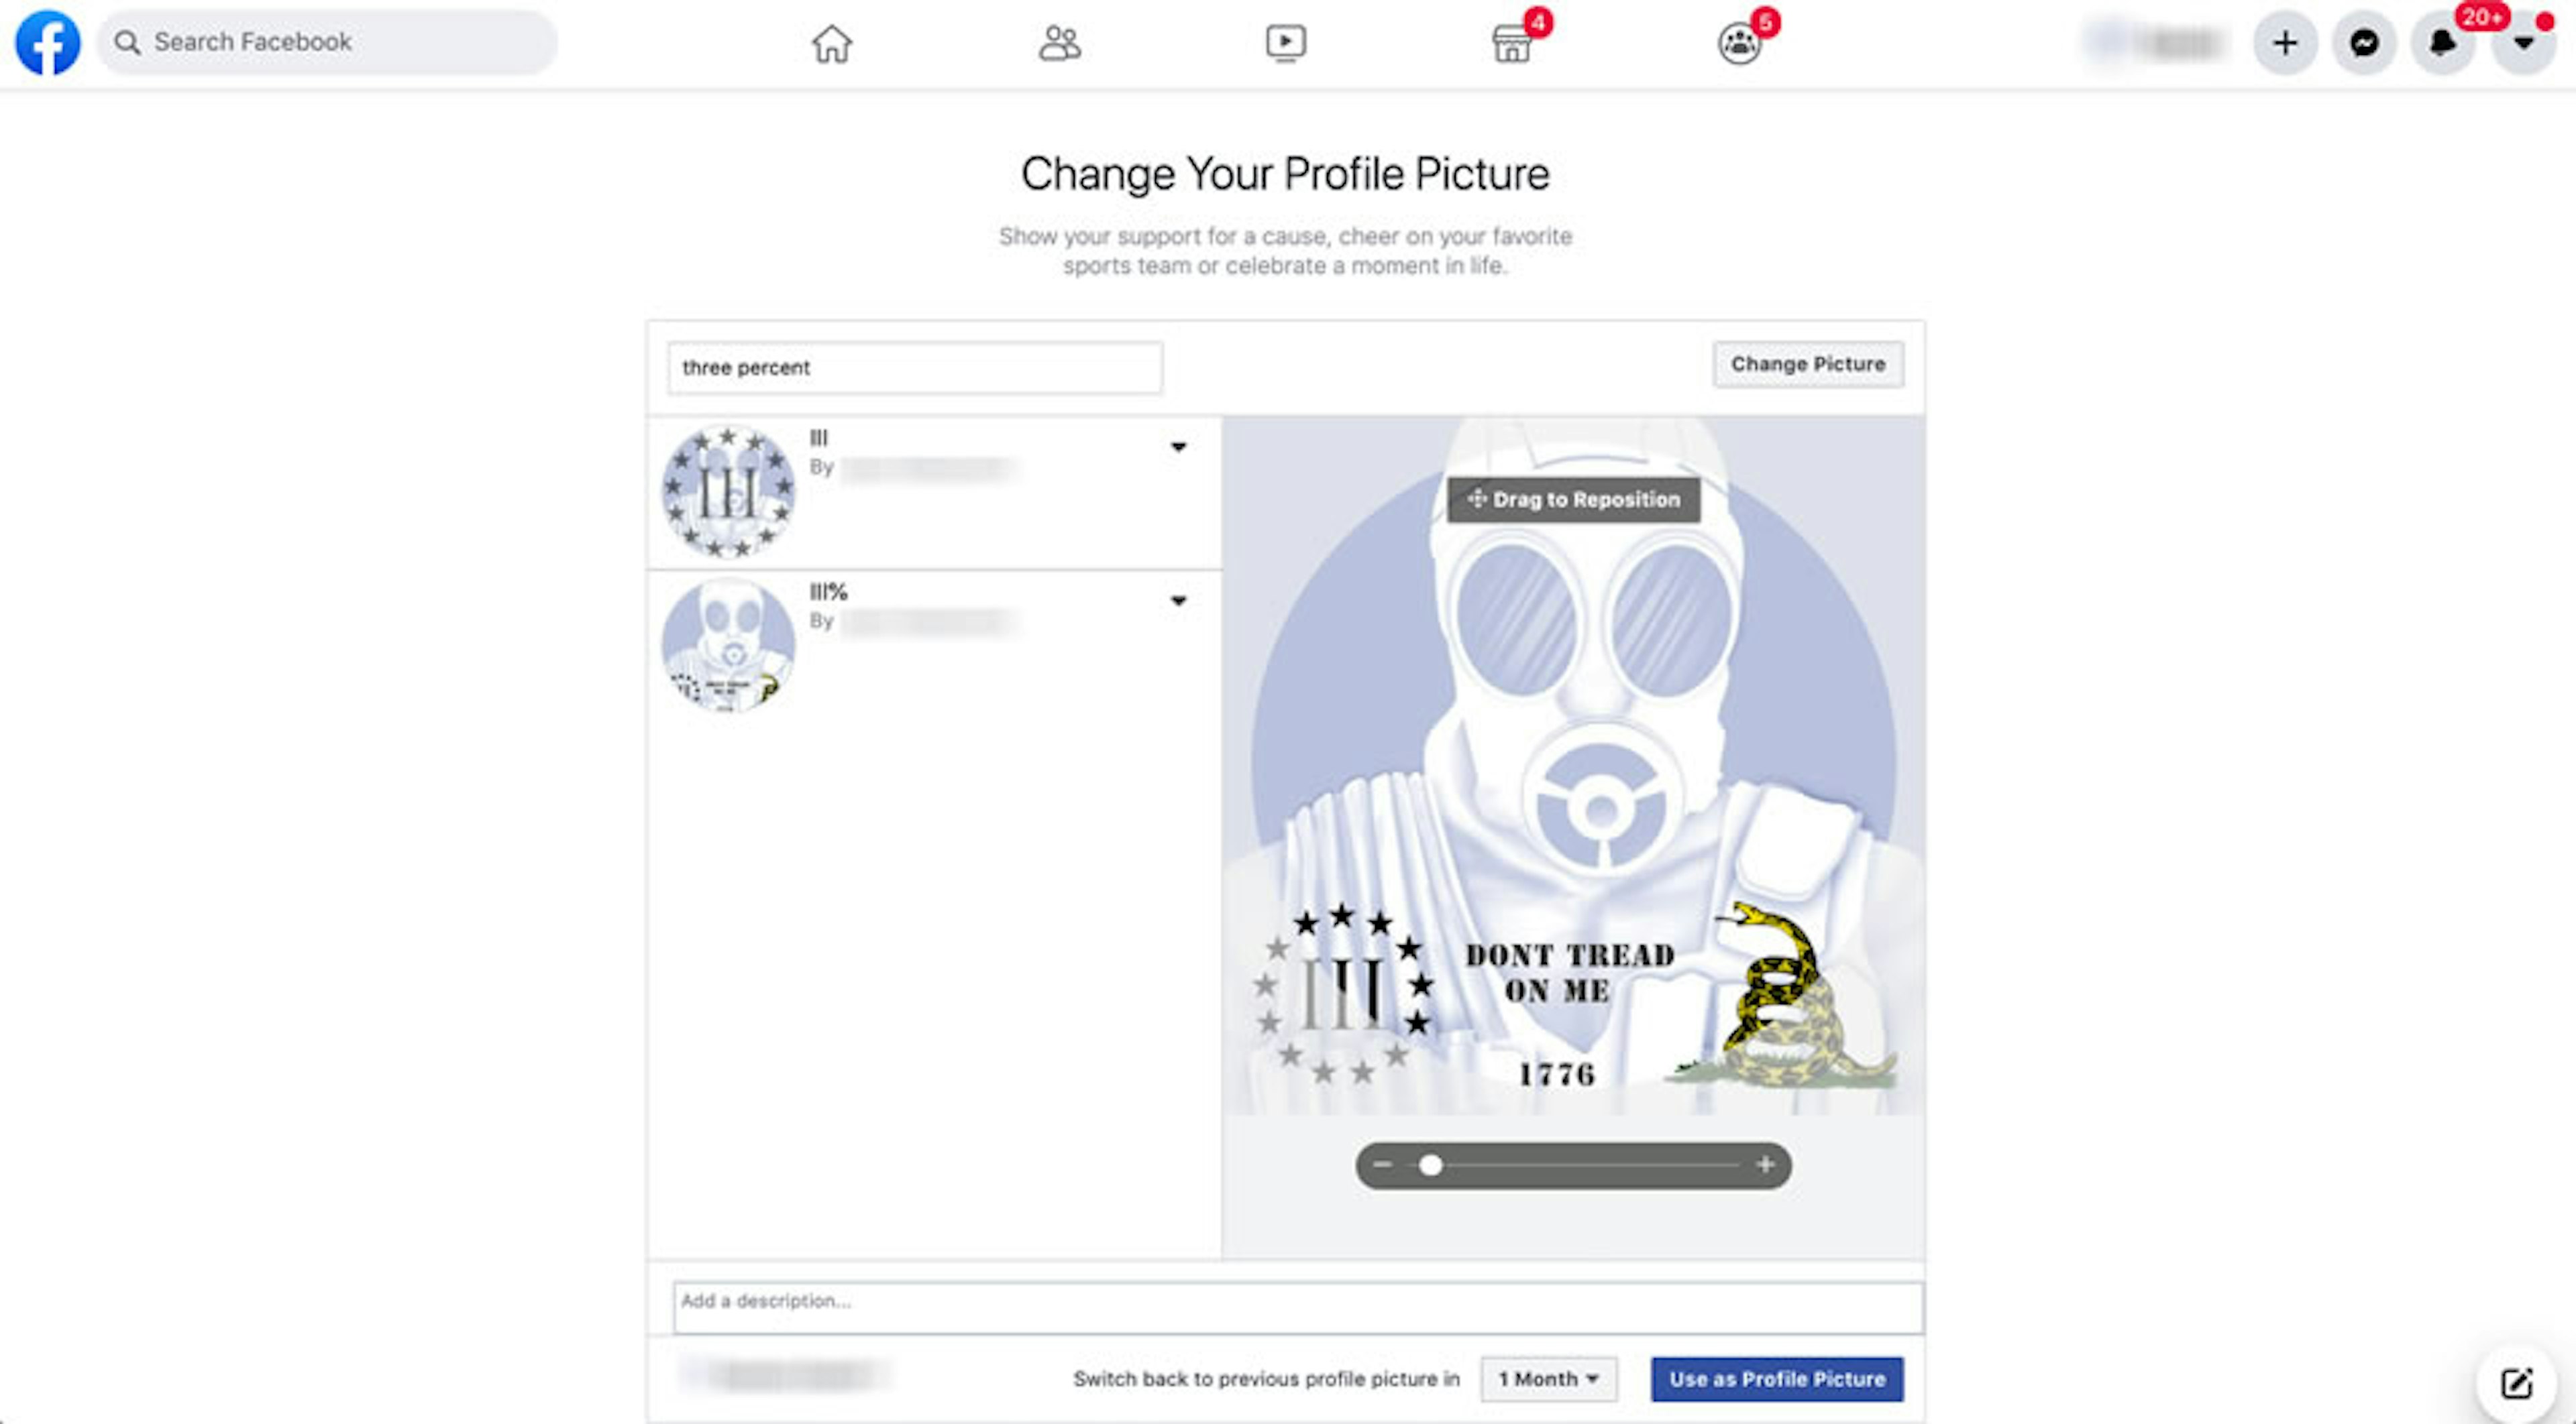Open the Watch video icon
This screenshot has height=1424, width=2576.
(x=1285, y=43)
